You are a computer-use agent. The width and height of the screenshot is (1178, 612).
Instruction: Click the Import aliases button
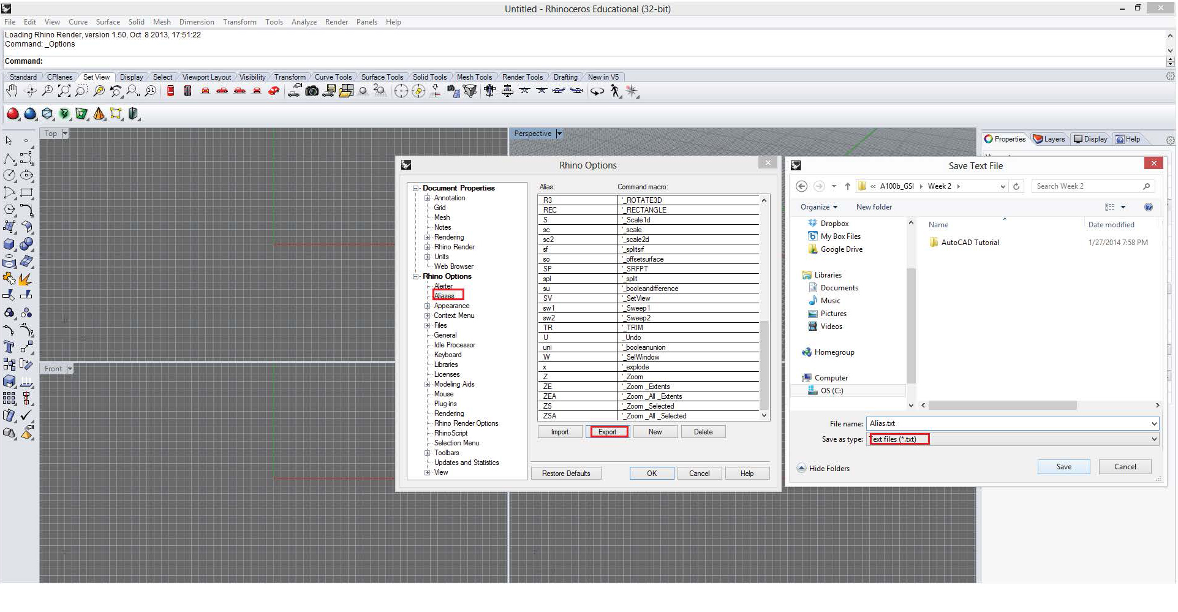coord(560,432)
